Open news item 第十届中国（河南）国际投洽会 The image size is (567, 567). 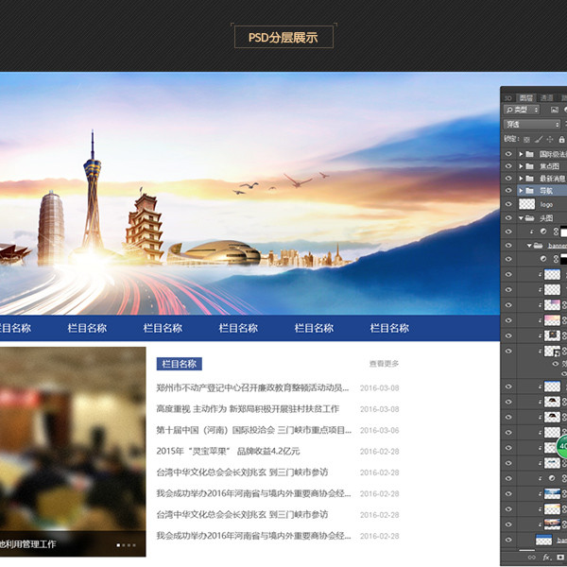[x=254, y=430]
